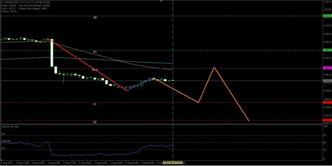Click the gray 147.68 current price tag

pyautogui.click(x=327, y=81)
